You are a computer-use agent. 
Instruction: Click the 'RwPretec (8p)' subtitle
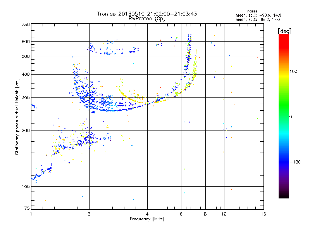point(147,19)
